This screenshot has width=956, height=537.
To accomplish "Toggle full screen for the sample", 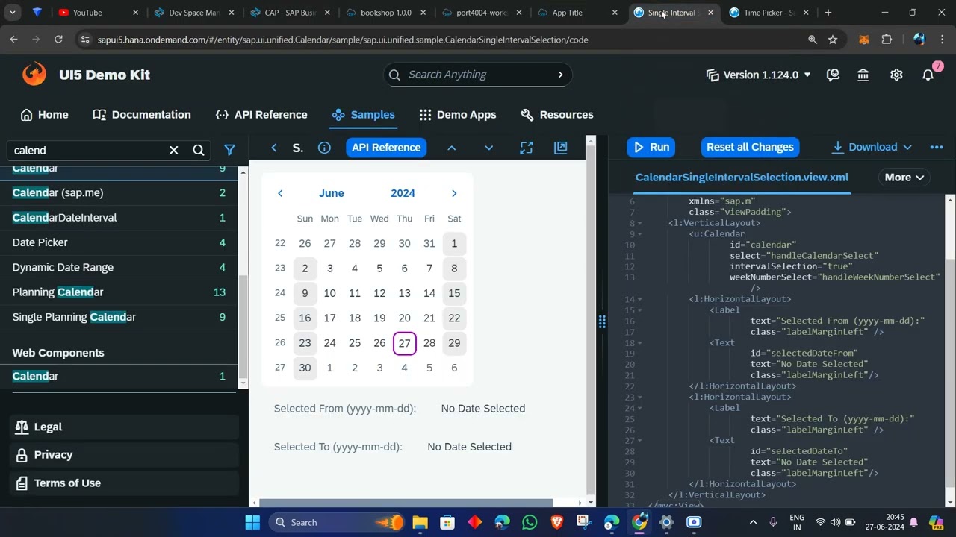I will coord(527,148).
